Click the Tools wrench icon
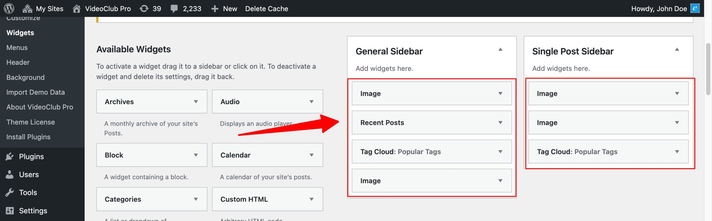Screen dimensions: 712x221 tap(10, 192)
